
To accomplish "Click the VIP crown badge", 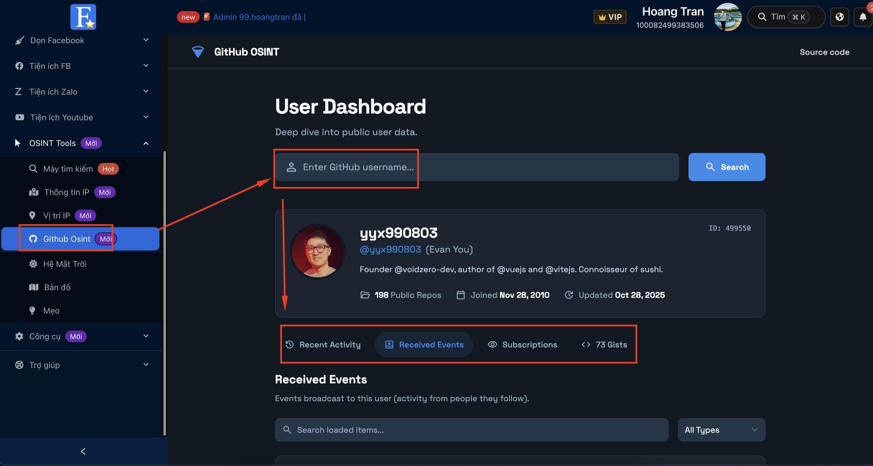I will tap(610, 17).
